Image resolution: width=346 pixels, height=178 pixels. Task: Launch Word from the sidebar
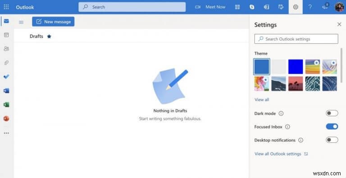pos(6,91)
